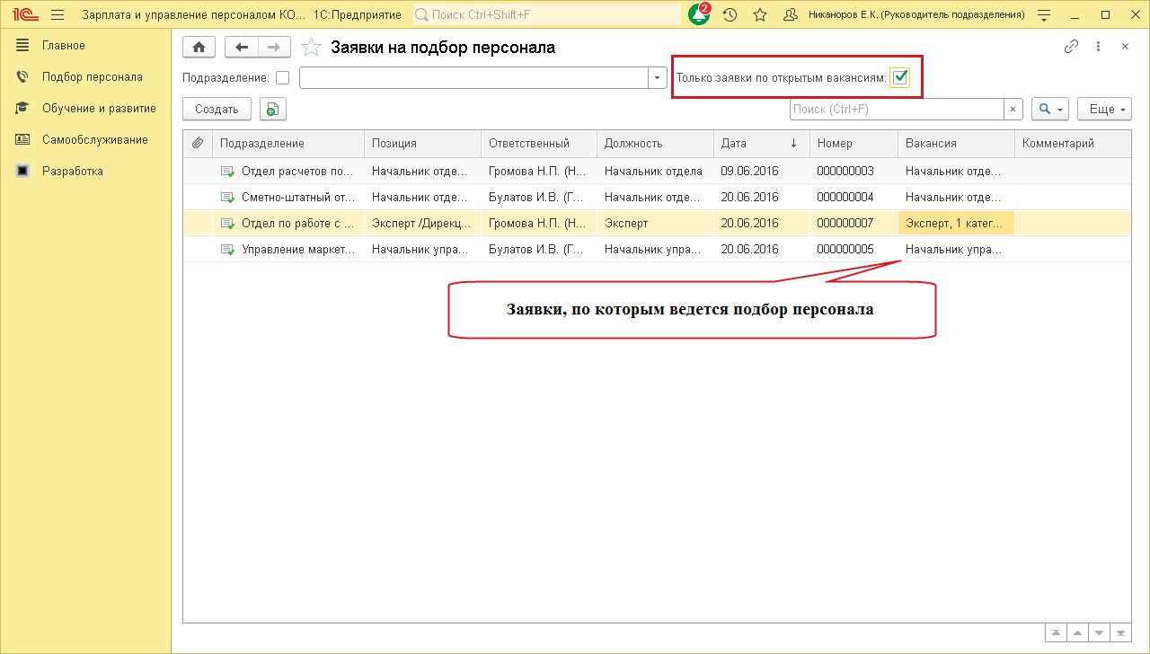This screenshot has width=1150, height=654.
Task: Select the Управление маркетинга request row
Action: [298, 249]
